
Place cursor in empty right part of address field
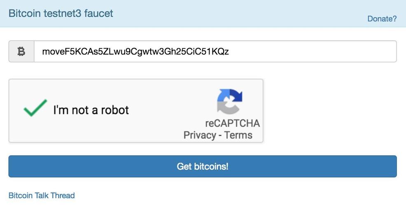321,51
